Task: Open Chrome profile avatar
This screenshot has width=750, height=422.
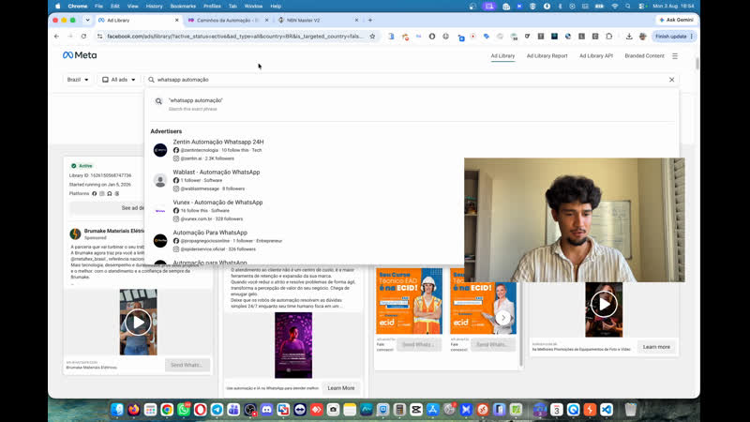Action: click(x=643, y=37)
